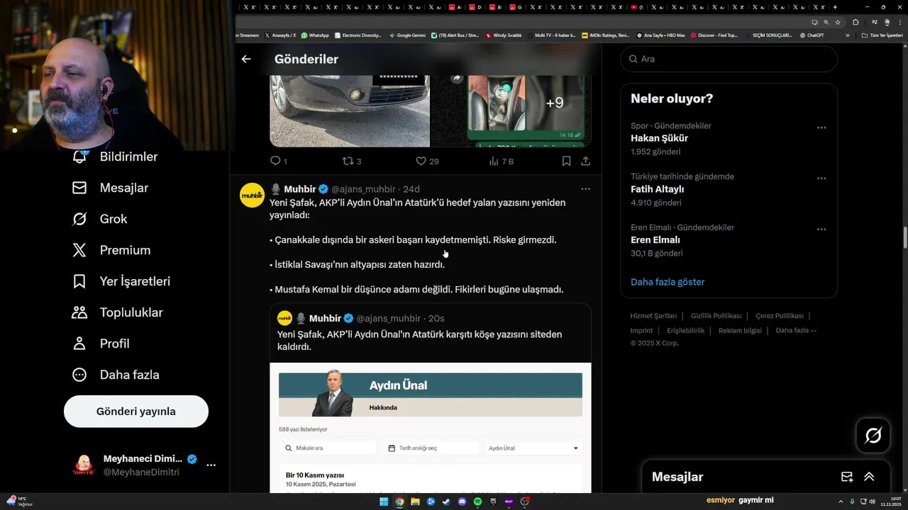Image resolution: width=908 pixels, height=510 pixels.
Task: Open options dots for Fatih Altaylı trend
Action: click(821, 178)
